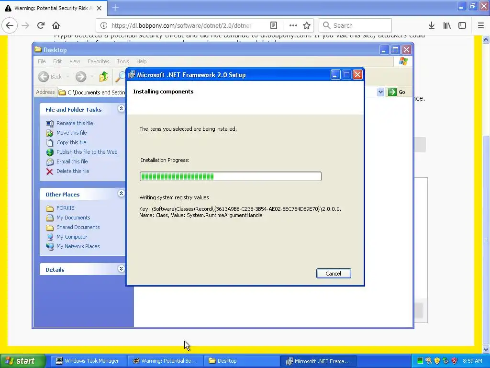Open Tools menu in Desktop window

[x=123, y=61]
